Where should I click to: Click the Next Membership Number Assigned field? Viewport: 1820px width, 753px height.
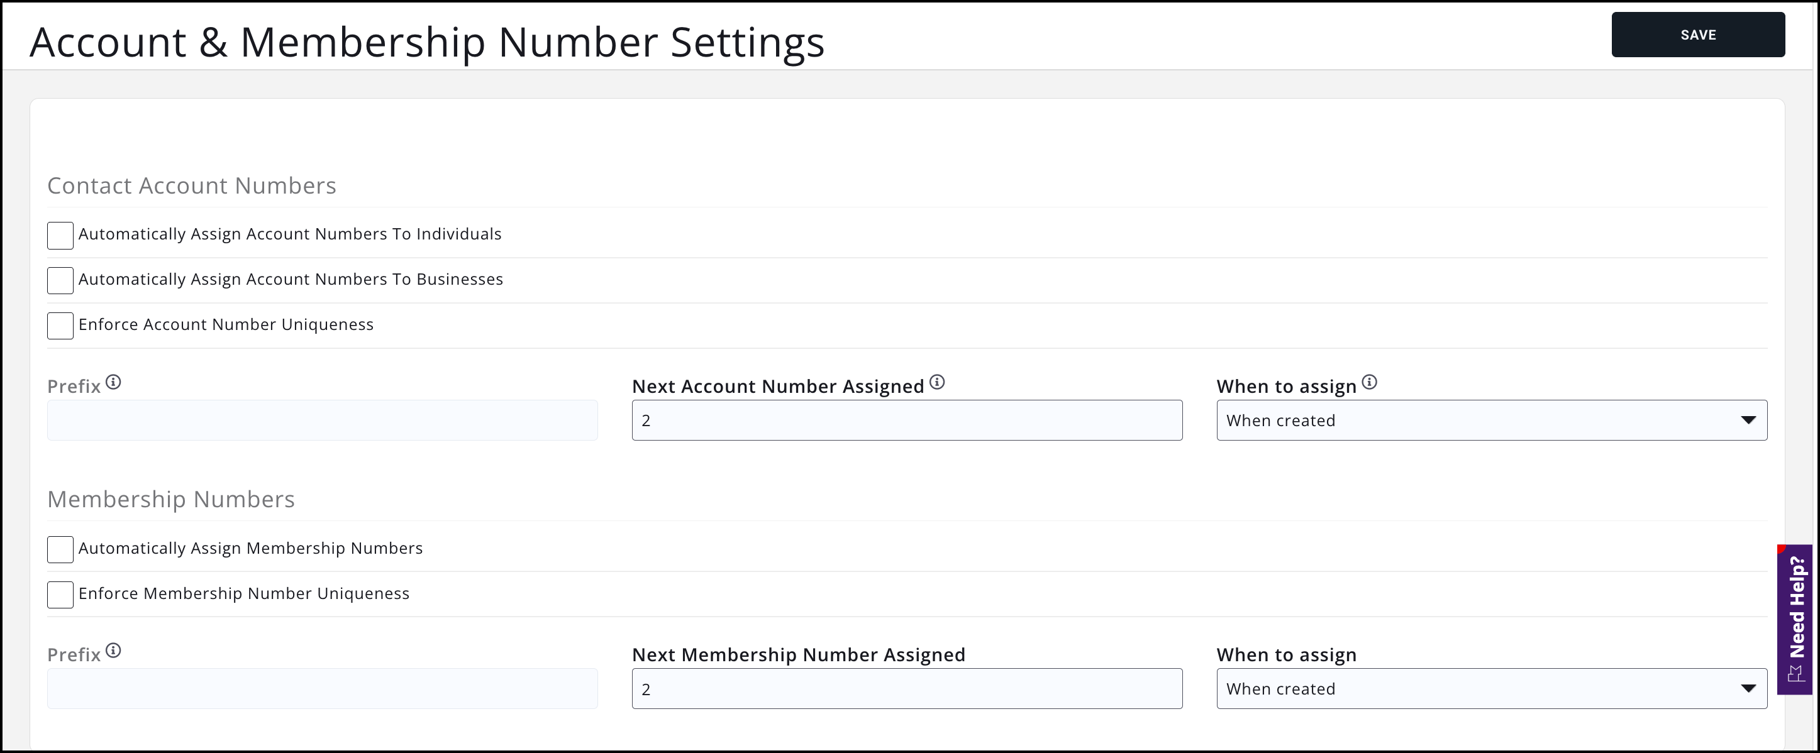tap(906, 689)
